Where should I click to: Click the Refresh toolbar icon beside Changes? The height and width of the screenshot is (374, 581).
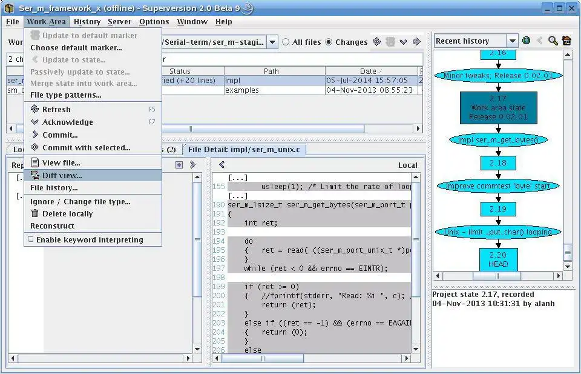point(376,42)
